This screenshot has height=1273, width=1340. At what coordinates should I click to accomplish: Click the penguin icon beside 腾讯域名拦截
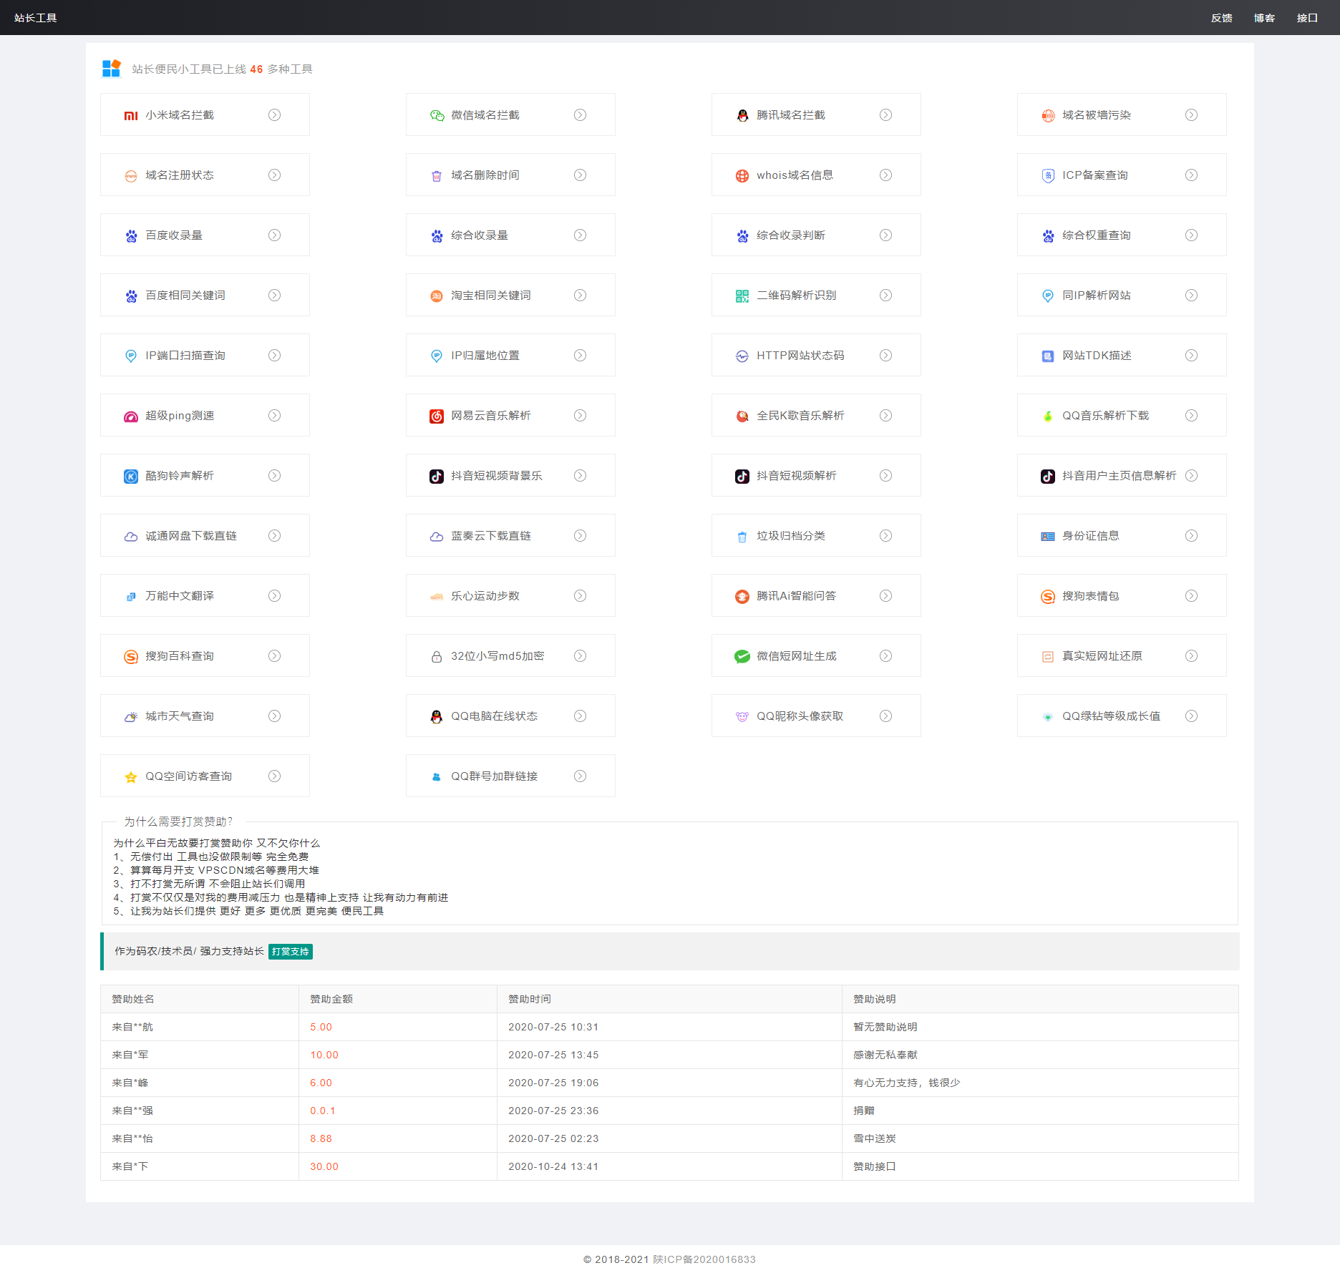742,115
